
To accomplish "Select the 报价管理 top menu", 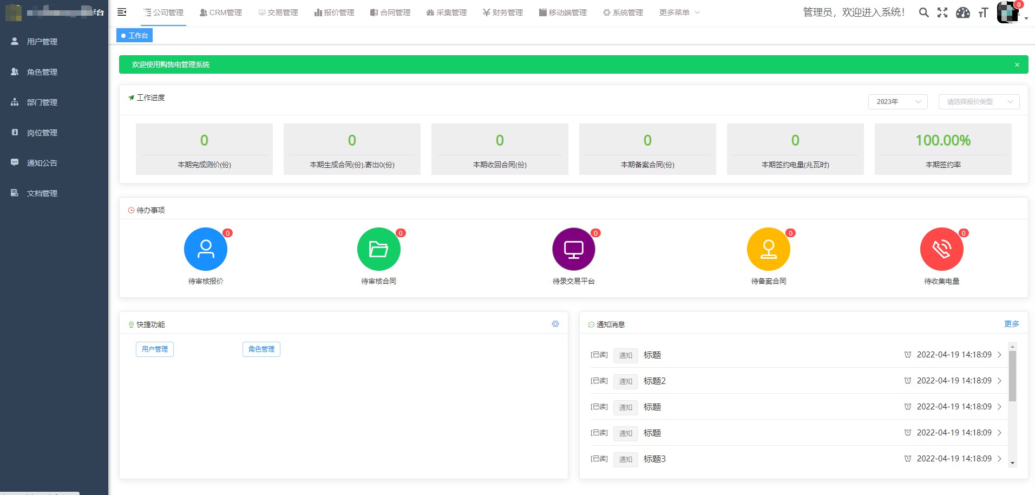I will tap(335, 12).
